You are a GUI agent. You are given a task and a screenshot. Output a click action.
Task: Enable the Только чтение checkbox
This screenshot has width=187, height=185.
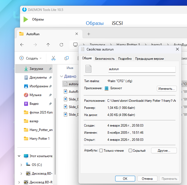pos(101,151)
